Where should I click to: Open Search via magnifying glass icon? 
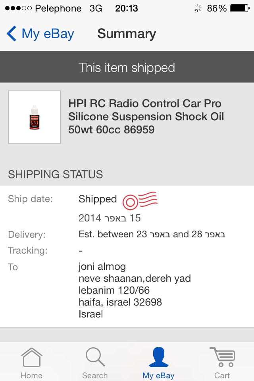pos(95,357)
